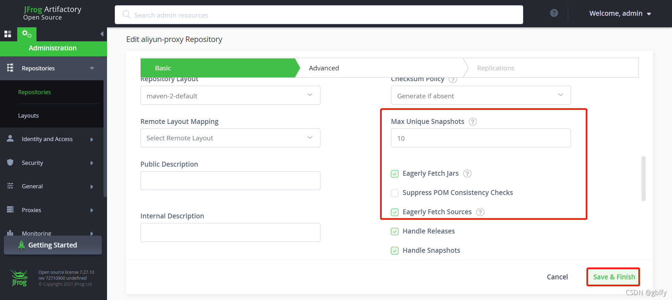Toggle Handle Releases checkbox
The image size is (672, 300).
[x=395, y=231]
